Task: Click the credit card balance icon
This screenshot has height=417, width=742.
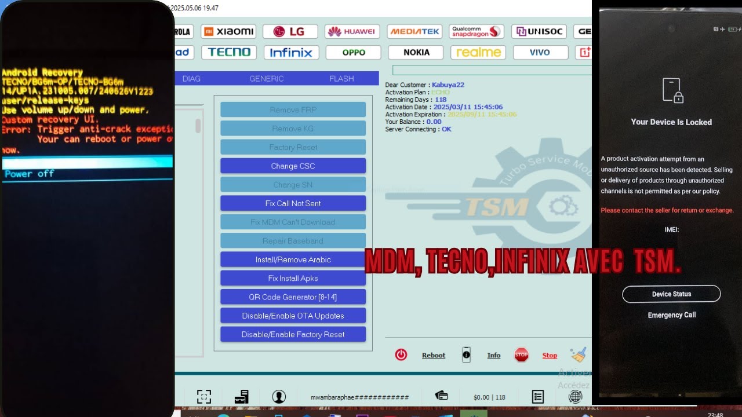Action: coord(441,396)
